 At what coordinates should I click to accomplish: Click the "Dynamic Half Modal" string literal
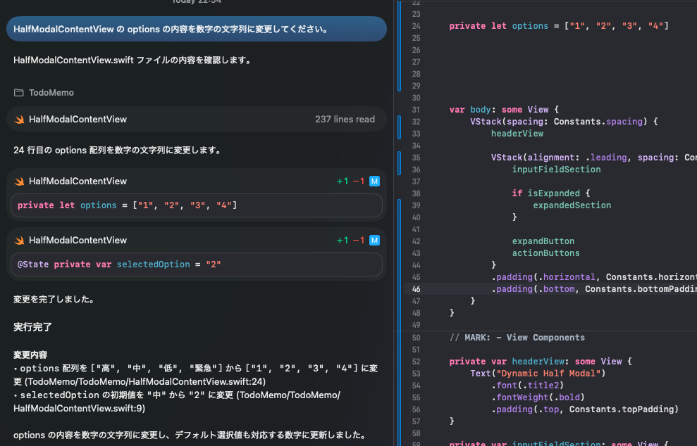click(x=548, y=374)
